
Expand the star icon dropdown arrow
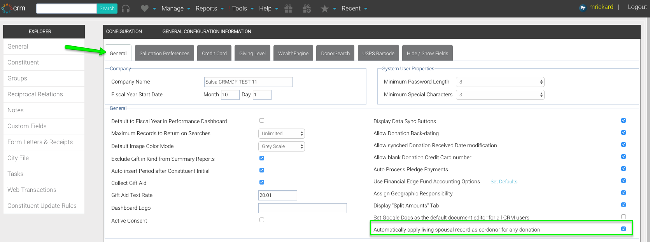tap(335, 9)
